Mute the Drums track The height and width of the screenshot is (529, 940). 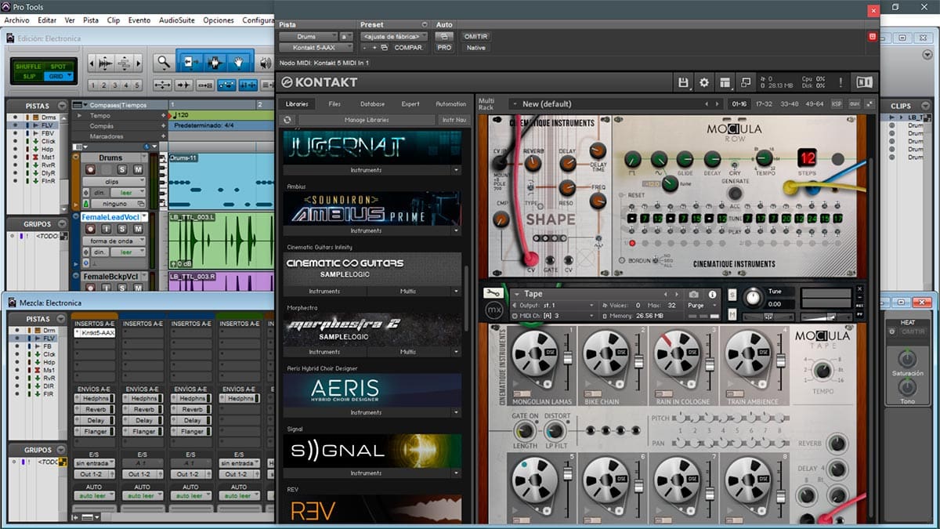pyautogui.click(x=138, y=169)
